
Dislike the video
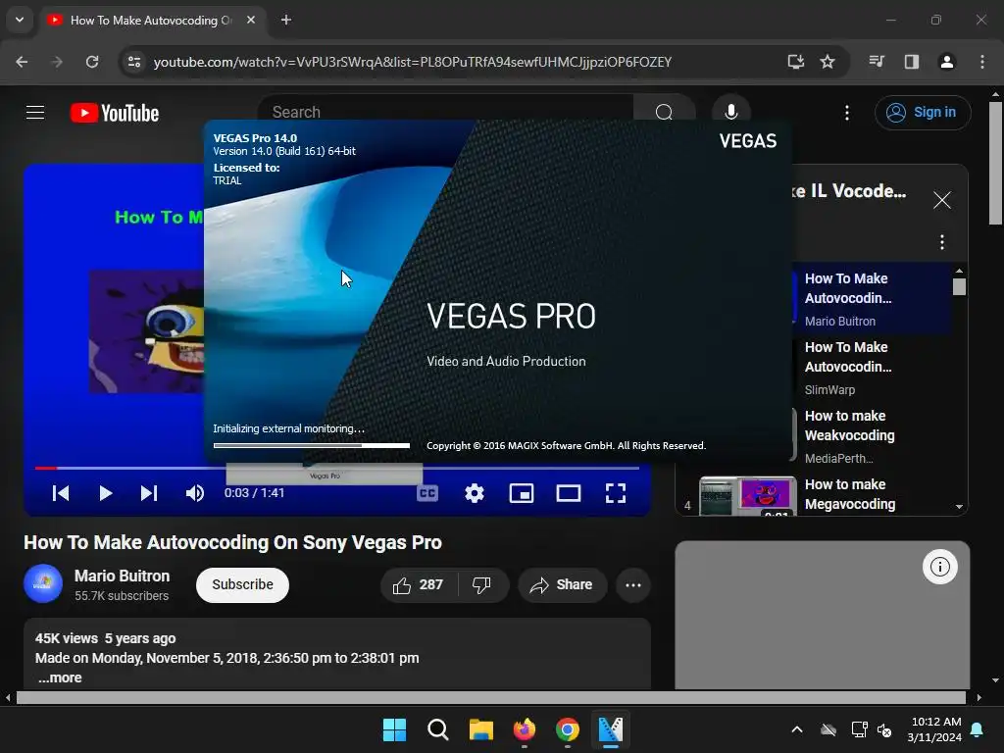[482, 584]
